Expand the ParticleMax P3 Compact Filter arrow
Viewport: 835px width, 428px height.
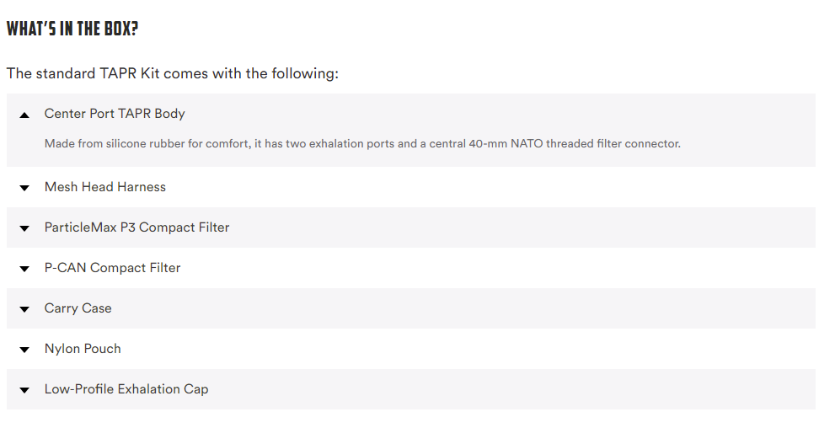tap(24, 228)
